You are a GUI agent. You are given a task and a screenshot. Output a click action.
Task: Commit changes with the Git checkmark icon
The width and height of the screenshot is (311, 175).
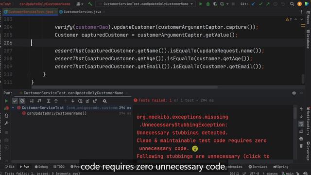coord(260,4)
